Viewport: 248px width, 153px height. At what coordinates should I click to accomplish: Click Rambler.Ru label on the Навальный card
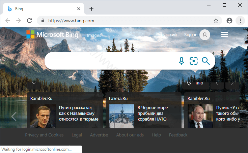(x=42, y=99)
